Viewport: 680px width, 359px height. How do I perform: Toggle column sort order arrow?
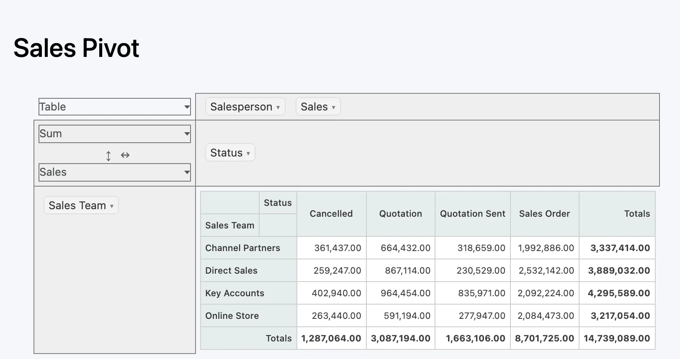click(x=125, y=155)
